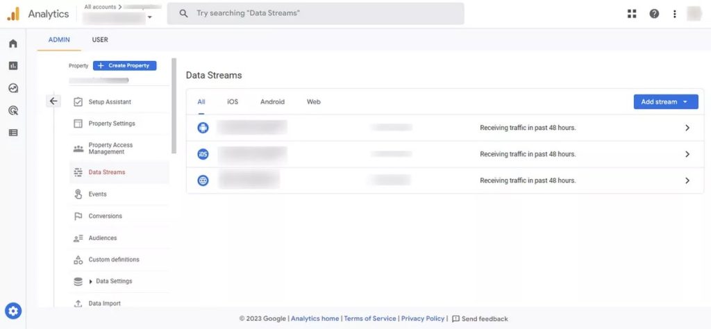This screenshot has width=711, height=329.
Task: Filter streams by the iOS tab
Action: tap(232, 102)
